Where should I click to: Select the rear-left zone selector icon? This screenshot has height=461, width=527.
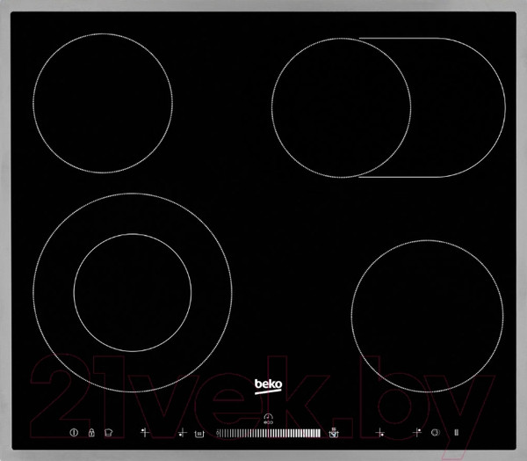coord(144,433)
